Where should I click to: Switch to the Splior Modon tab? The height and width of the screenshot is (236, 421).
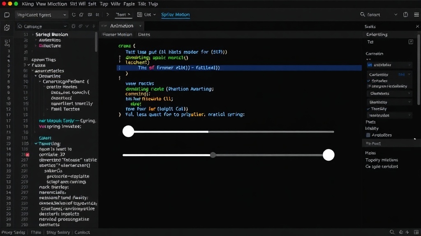click(x=175, y=15)
